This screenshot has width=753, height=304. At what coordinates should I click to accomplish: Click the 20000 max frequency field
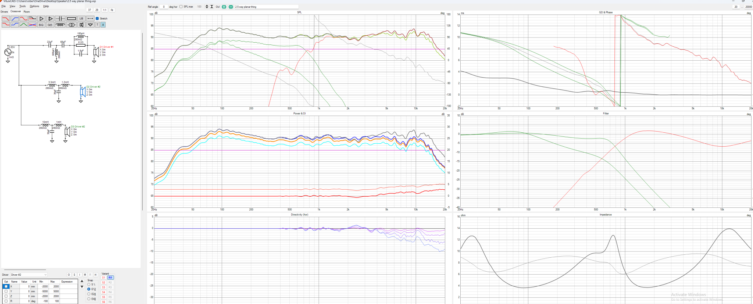749,7
